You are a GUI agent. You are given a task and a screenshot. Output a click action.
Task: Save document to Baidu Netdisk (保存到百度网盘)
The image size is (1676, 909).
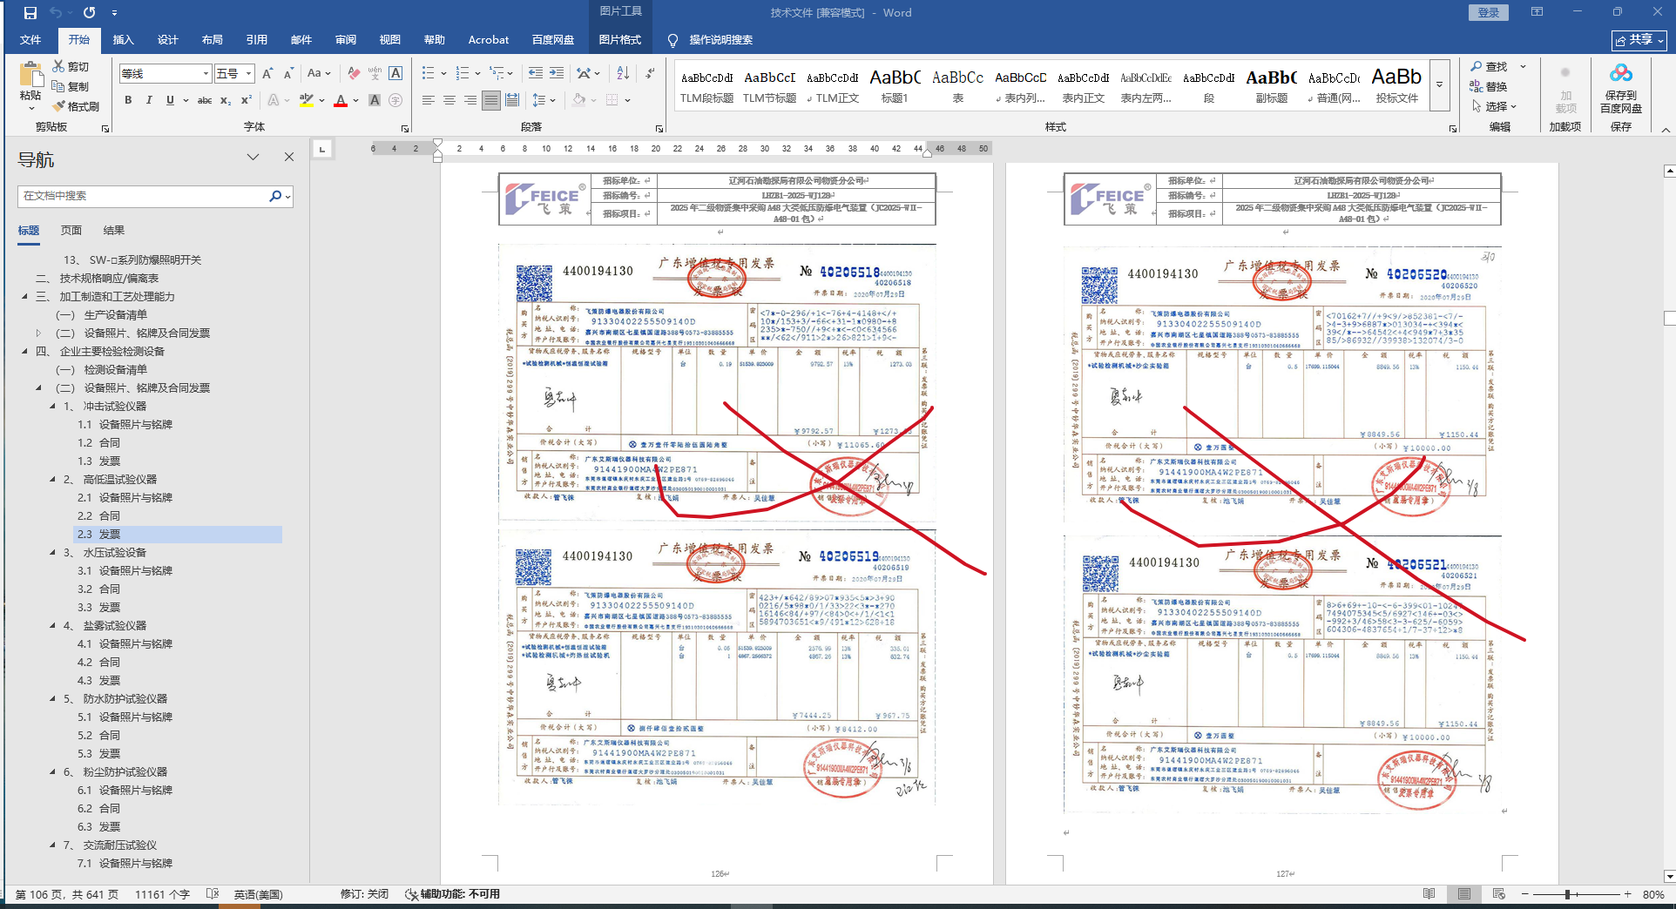click(x=1620, y=89)
